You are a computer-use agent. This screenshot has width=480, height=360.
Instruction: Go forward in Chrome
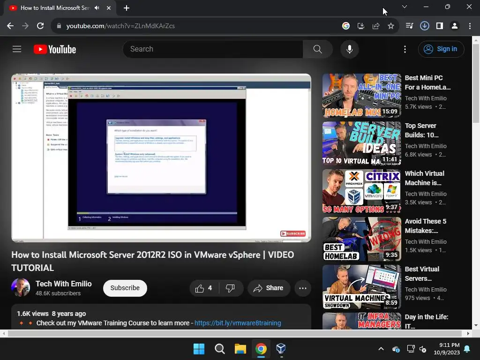25,26
